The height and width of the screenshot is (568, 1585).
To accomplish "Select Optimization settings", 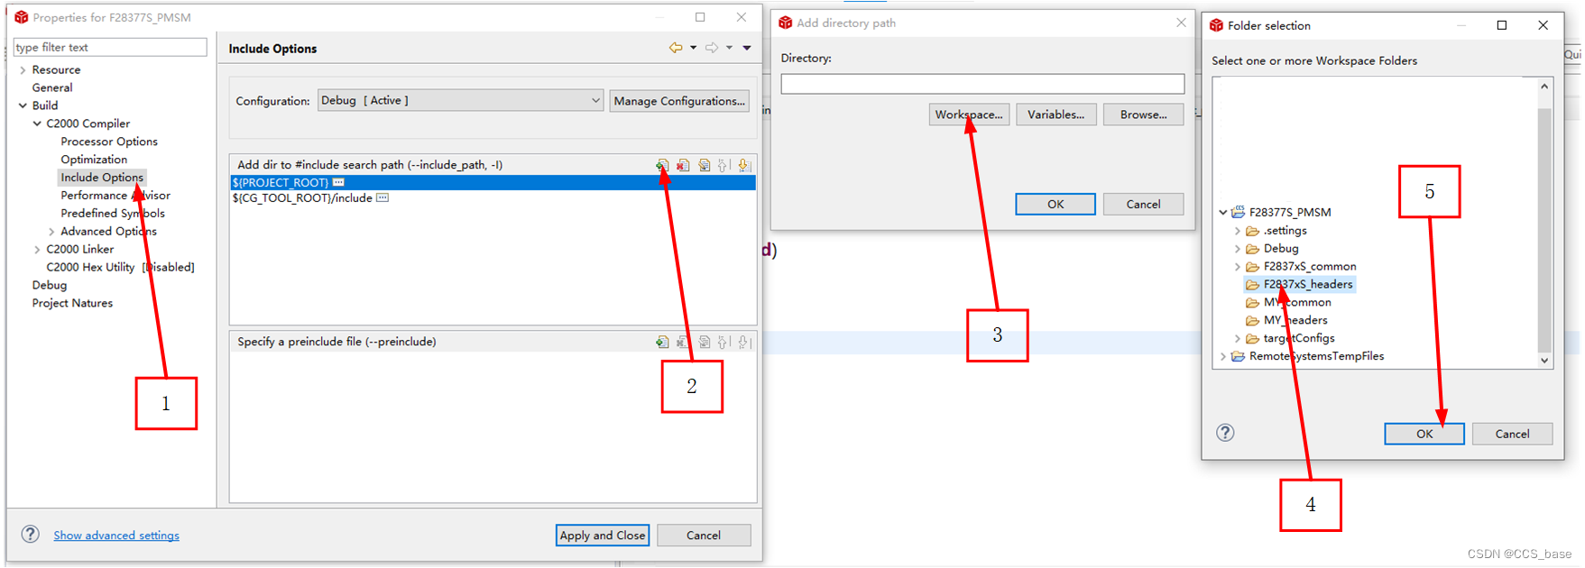I will tap(94, 160).
